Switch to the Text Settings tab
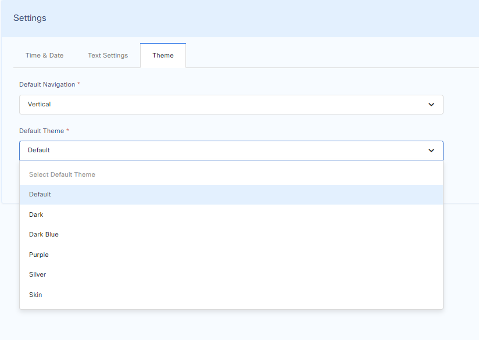The image size is (479, 340). (x=108, y=55)
